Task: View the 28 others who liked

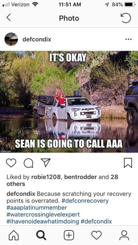Action: (x=62, y=180)
